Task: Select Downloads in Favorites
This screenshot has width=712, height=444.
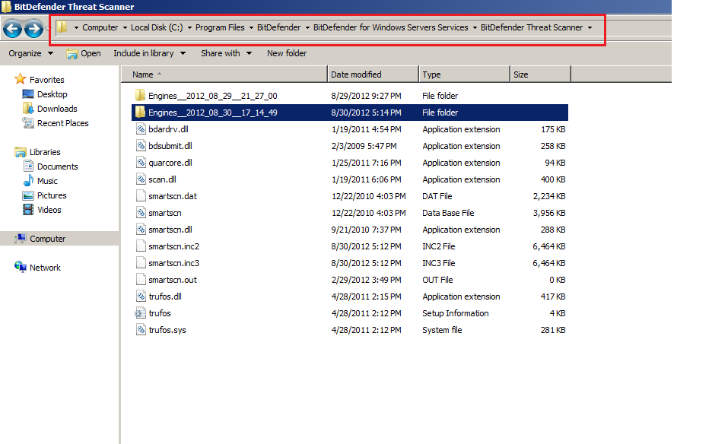Action: click(57, 109)
